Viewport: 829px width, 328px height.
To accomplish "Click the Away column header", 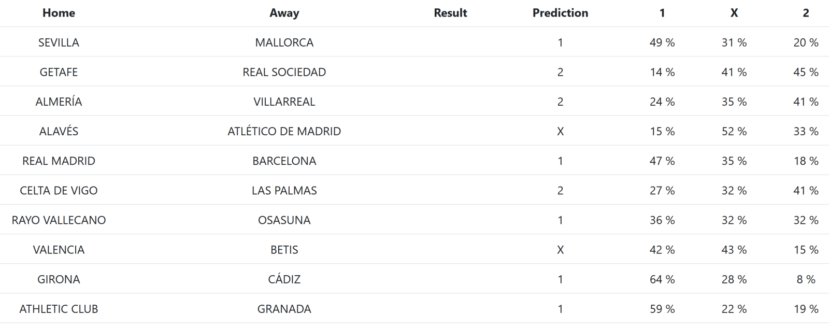I will pyautogui.click(x=284, y=13).
